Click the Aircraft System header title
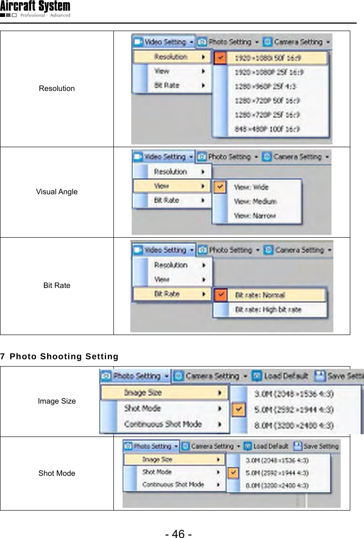This screenshot has width=364, height=538. click(35, 6)
